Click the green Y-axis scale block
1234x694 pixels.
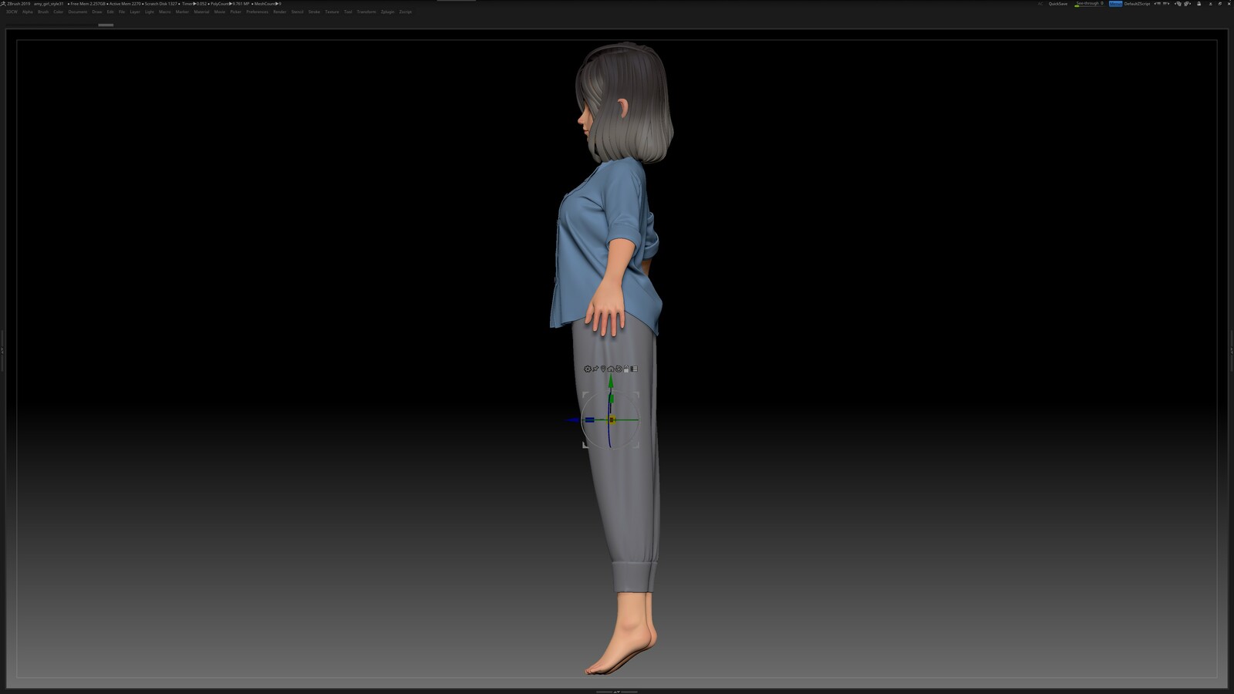(x=612, y=398)
